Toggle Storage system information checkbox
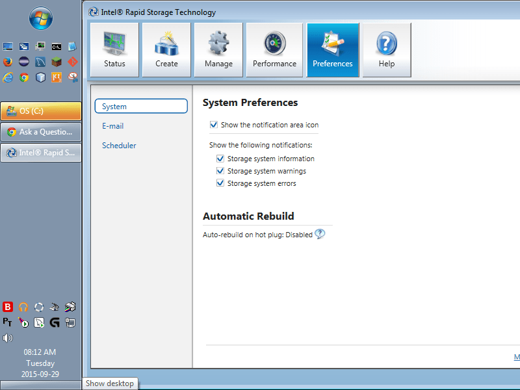The width and height of the screenshot is (520, 390). pos(220,159)
